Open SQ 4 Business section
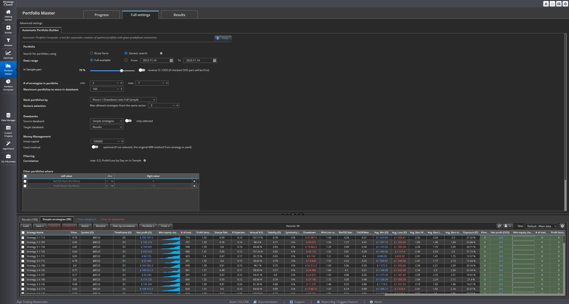Viewport: 569px width, 304px height. tap(8, 158)
